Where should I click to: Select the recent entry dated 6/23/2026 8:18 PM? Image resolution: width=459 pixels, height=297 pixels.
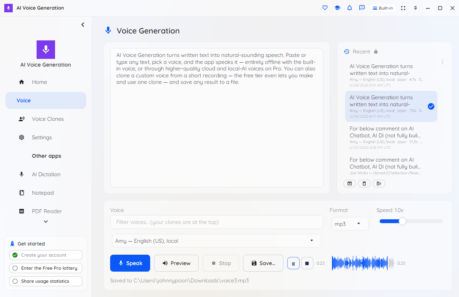point(391,138)
